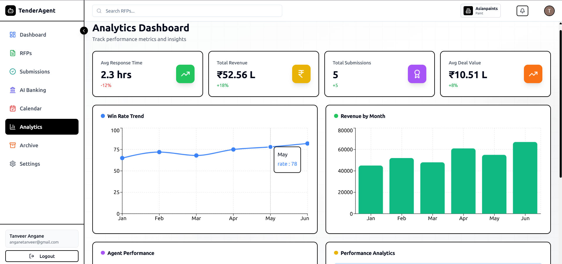
Task: Select AI Banking in the sidebar
Action: (42, 90)
